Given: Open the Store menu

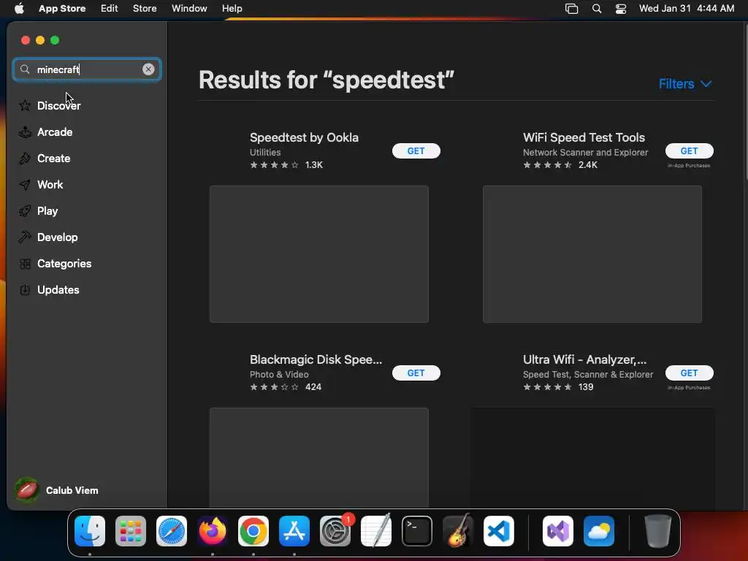Looking at the screenshot, I should tap(145, 9).
